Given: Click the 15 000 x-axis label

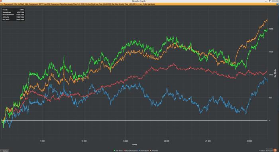Looking at the screenshot, I should click(x=125, y=141).
